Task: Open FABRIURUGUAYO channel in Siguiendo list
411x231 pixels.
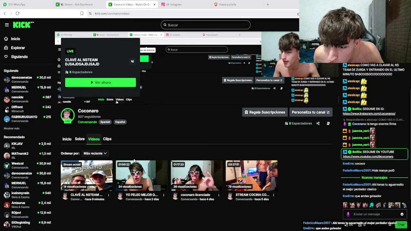Action: pos(27,119)
